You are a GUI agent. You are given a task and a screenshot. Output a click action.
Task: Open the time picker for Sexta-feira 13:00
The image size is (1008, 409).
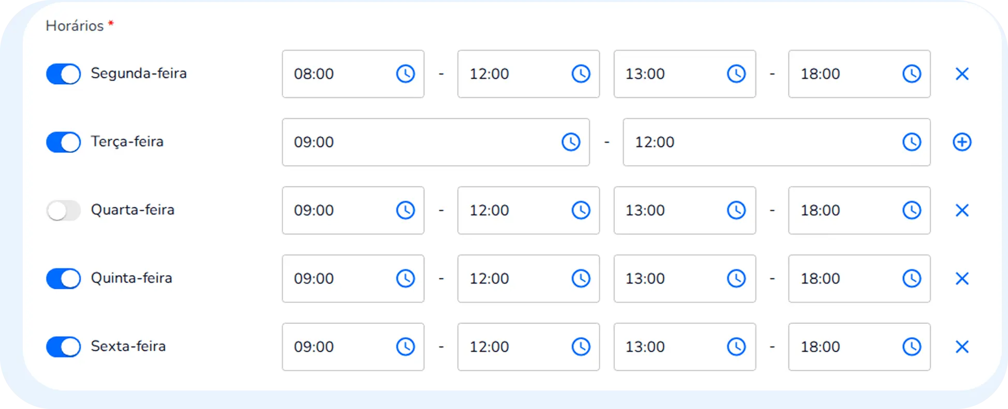point(736,347)
